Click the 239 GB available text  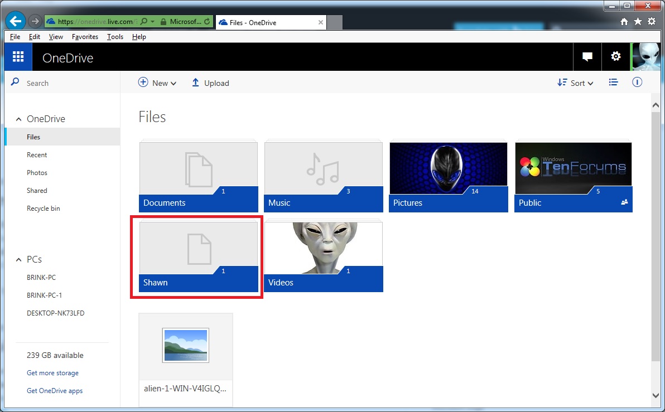(55, 355)
